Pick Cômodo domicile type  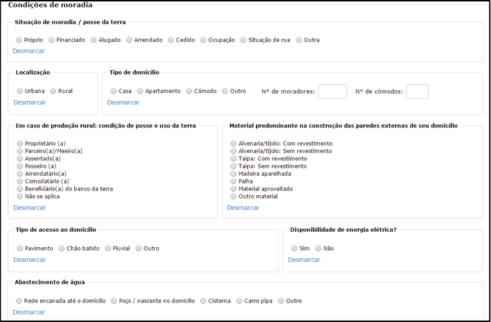click(x=189, y=91)
